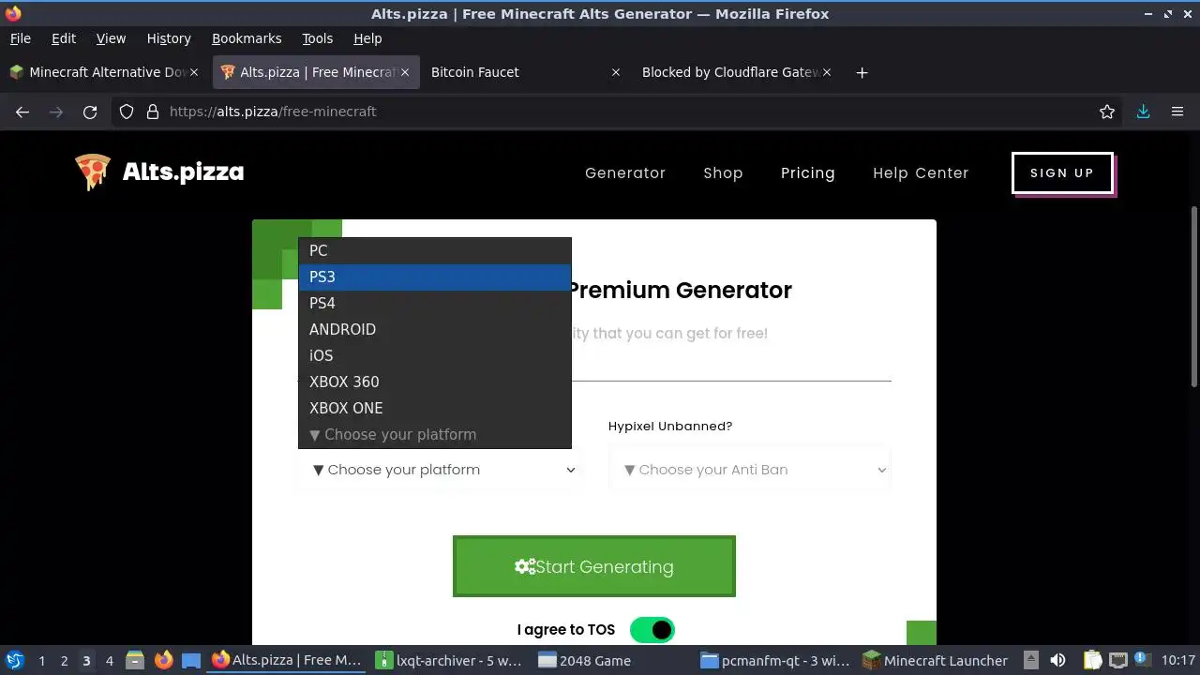The height and width of the screenshot is (675, 1200).
Task: View site security via the padlock icon
Action: (x=153, y=112)
